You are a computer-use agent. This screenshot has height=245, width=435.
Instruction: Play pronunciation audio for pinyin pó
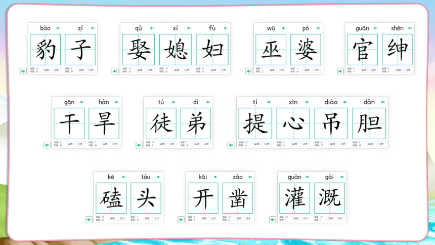(x=319, y=28)
